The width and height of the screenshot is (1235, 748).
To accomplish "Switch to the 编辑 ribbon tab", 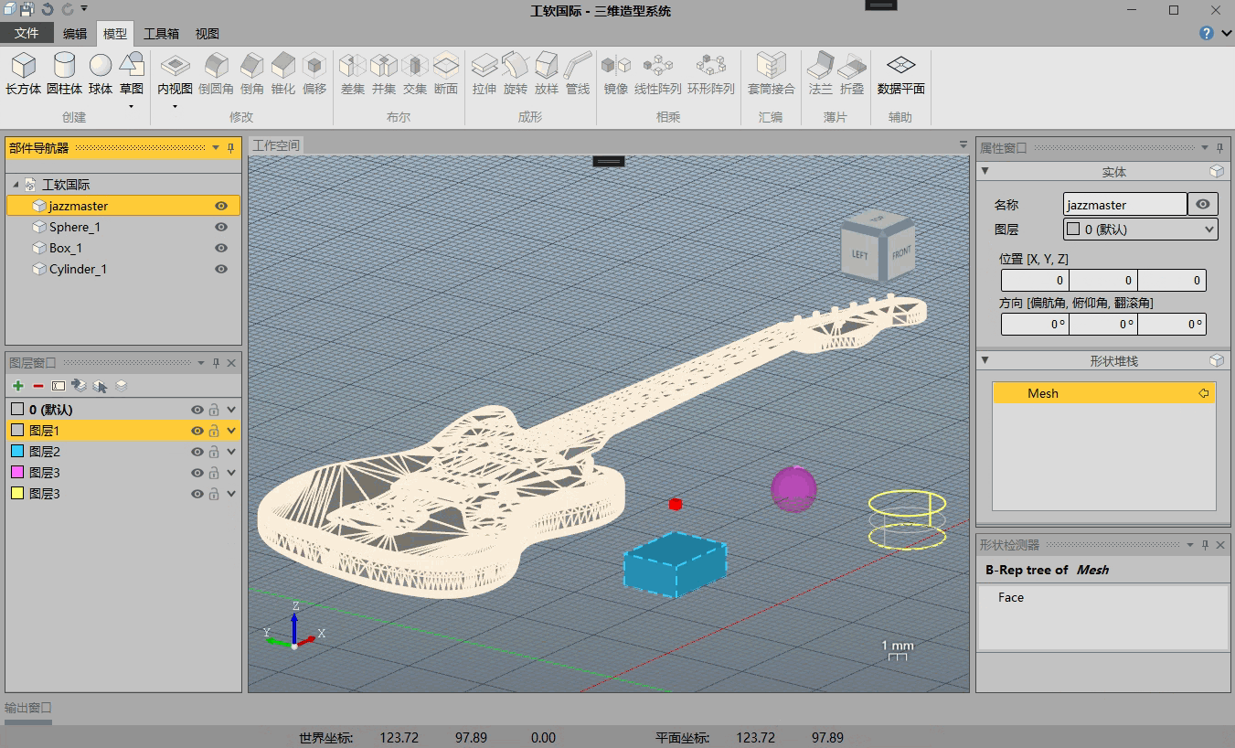I will coord(75,34).
